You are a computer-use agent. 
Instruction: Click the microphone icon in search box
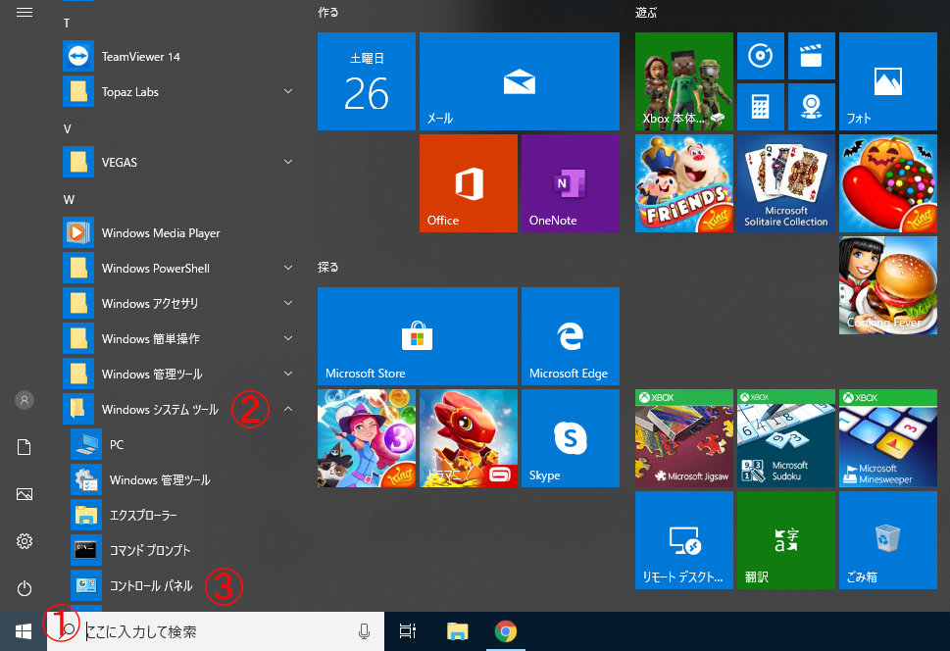coord(365,631)
